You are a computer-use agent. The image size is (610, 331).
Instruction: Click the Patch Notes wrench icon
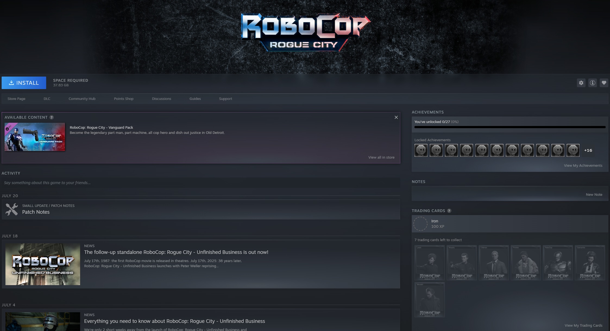pyautogui.click(x=12, y=209)
